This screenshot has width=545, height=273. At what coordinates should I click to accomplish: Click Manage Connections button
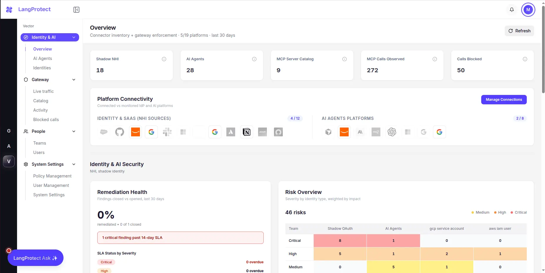click(x=504, y=100)
